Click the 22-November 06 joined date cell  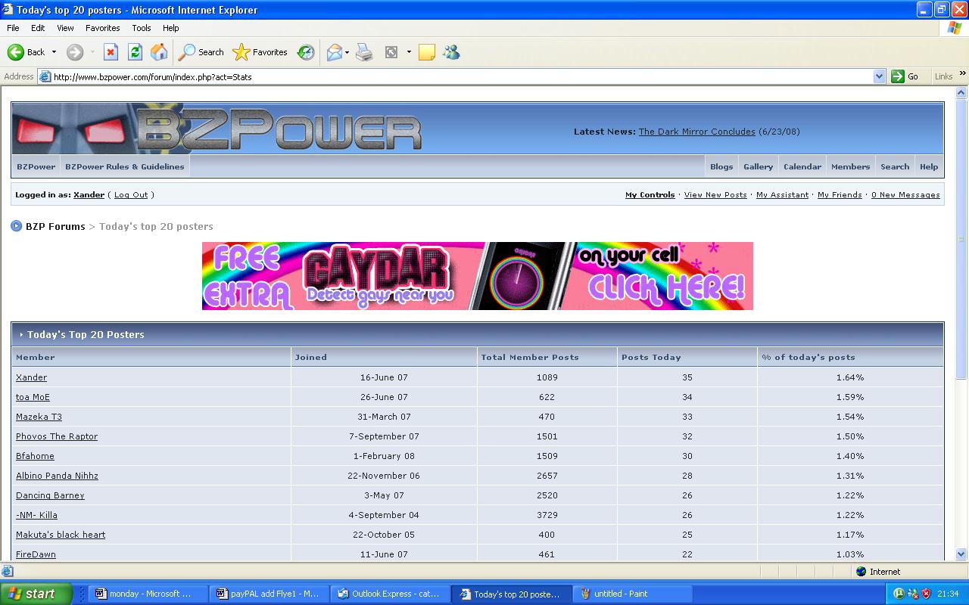click(384, 476)
